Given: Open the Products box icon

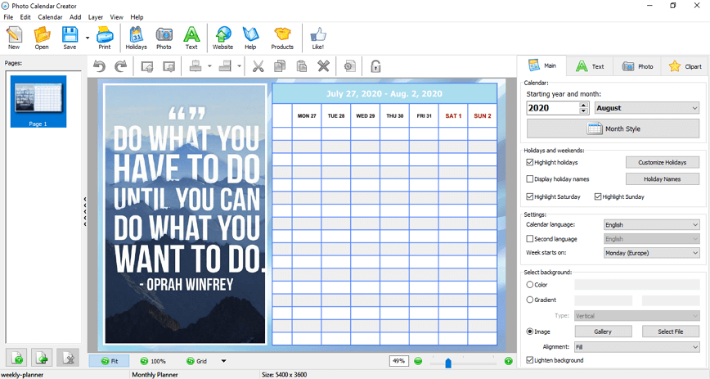Looking at the screenshot, I should 282,38.
